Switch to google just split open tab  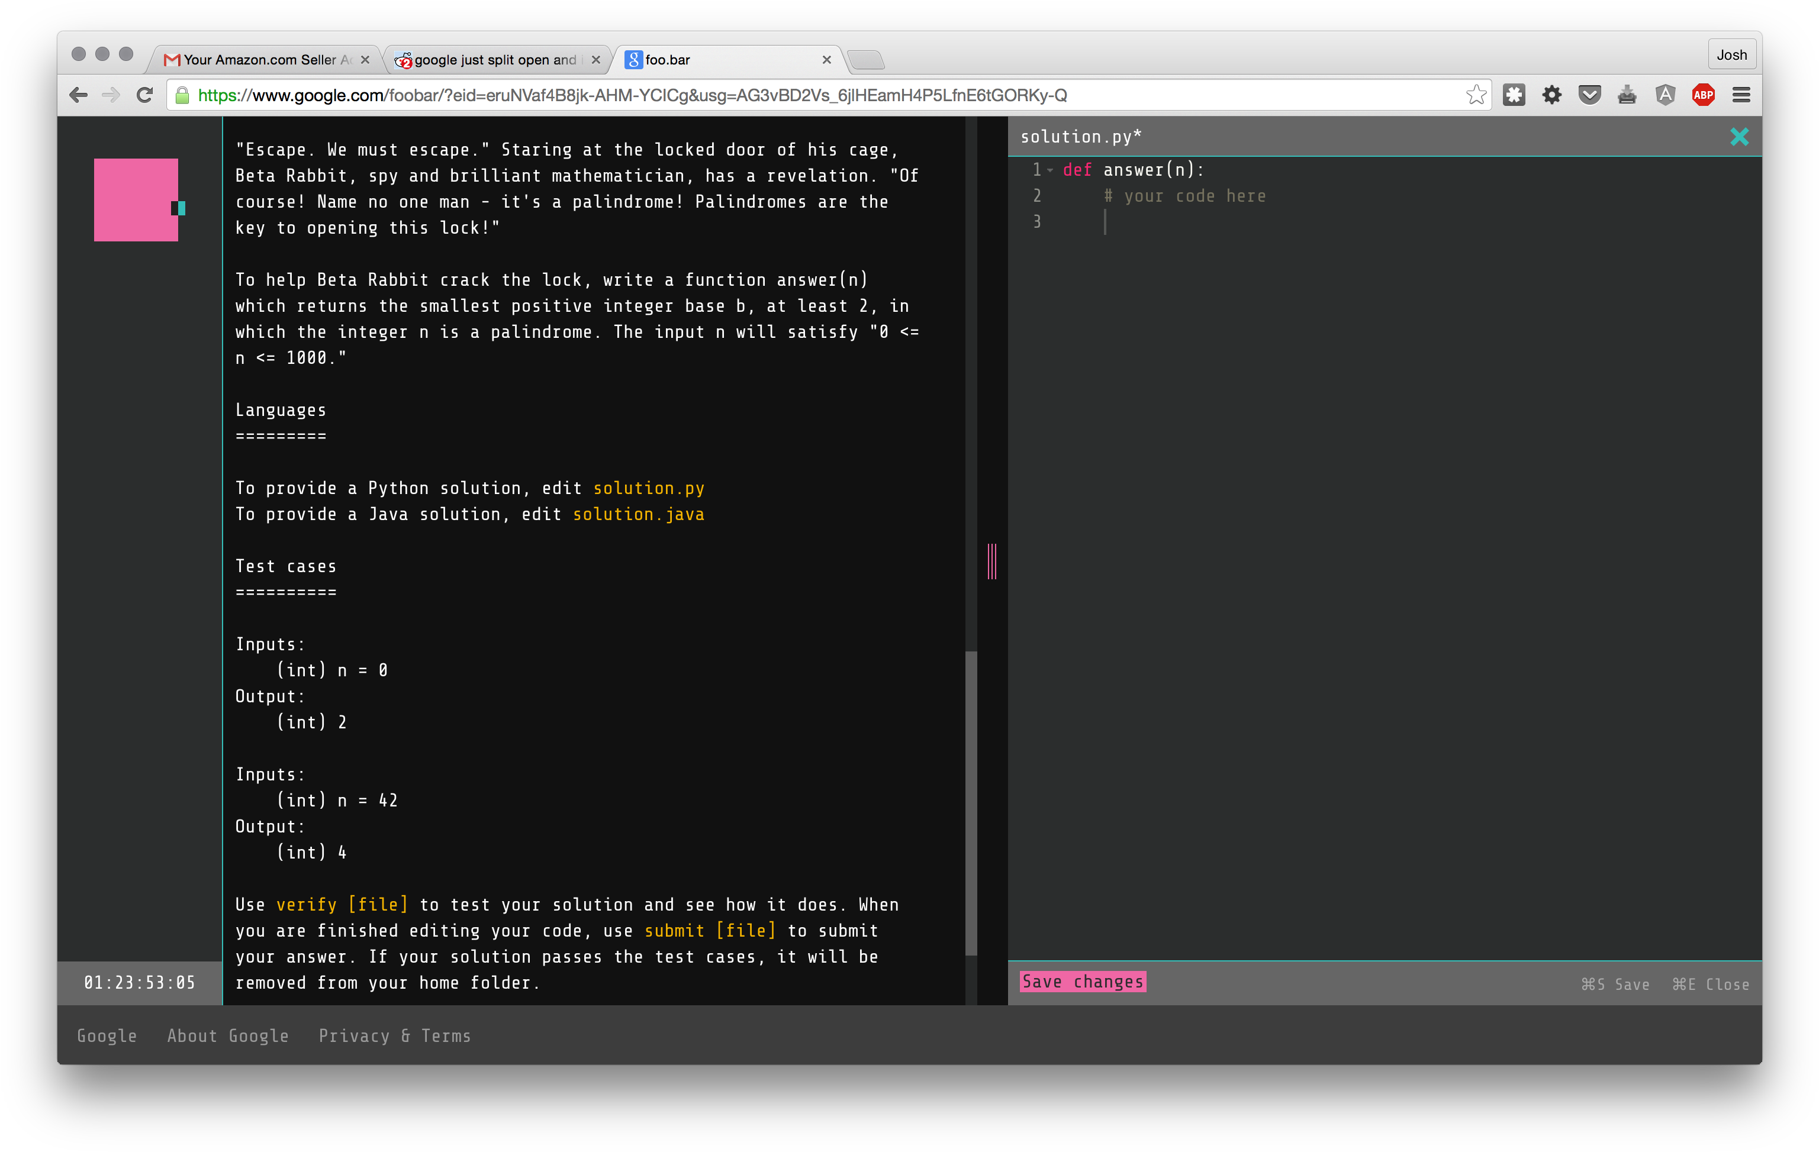pyautogui.click(x=498, y=60)
